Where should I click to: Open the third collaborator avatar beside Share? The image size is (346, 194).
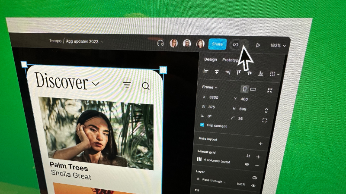pos(200,44)
